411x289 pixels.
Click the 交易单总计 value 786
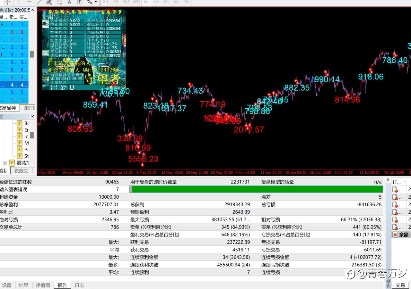[115, 227]
